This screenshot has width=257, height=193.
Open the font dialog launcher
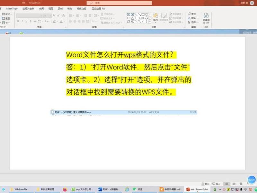point(66,27)
